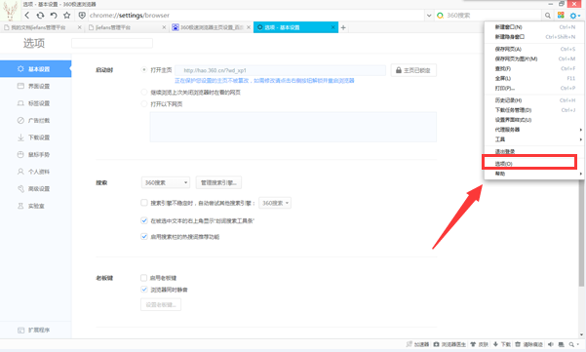Close the jiefans管理平台 tab

164,27
